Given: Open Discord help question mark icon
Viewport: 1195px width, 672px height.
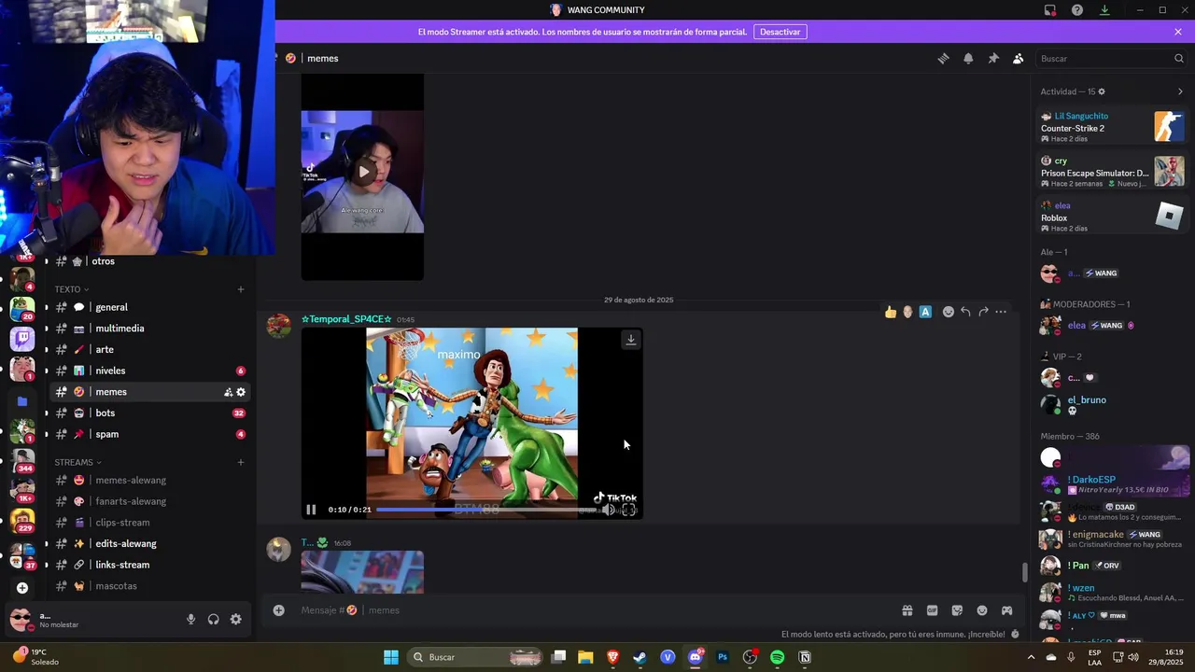Looking at the screenshot, I should 1077,10.
